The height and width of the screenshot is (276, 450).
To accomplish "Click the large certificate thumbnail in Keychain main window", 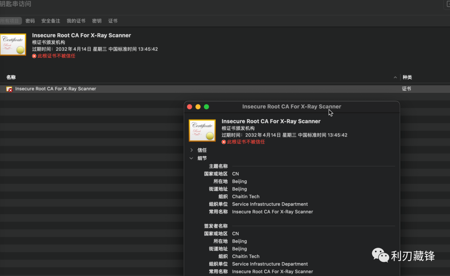I will click(x=13, y=45).
